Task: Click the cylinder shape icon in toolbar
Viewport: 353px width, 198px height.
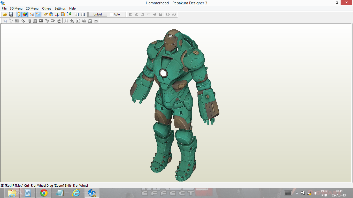Action: [x=51, y=14]
